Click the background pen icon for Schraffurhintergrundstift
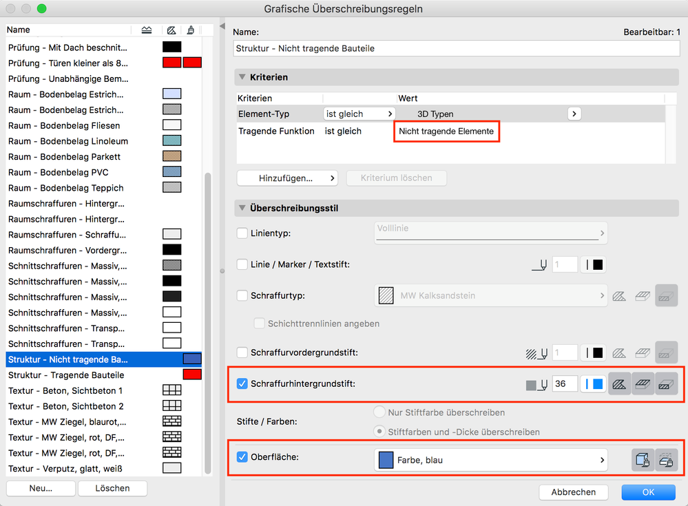Image resolution: width=688 pixels, height=506 pixels. (536, 385)
